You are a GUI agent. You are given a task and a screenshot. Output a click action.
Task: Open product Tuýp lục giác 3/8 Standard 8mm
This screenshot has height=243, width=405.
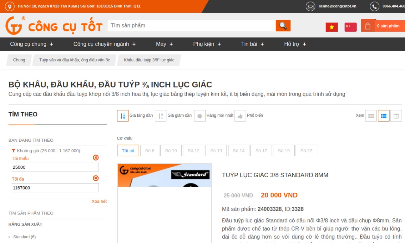click(x=275, y=175)
